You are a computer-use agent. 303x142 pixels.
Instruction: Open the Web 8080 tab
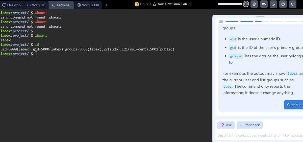click(x=88, y=5)
